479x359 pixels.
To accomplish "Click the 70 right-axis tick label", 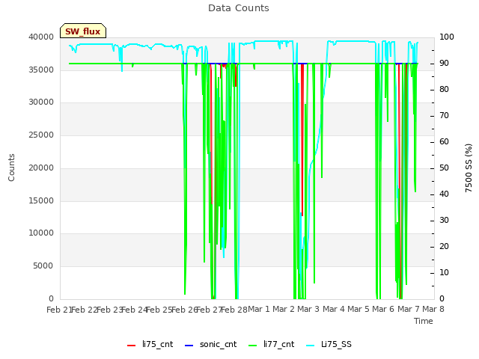I will 444,116.
